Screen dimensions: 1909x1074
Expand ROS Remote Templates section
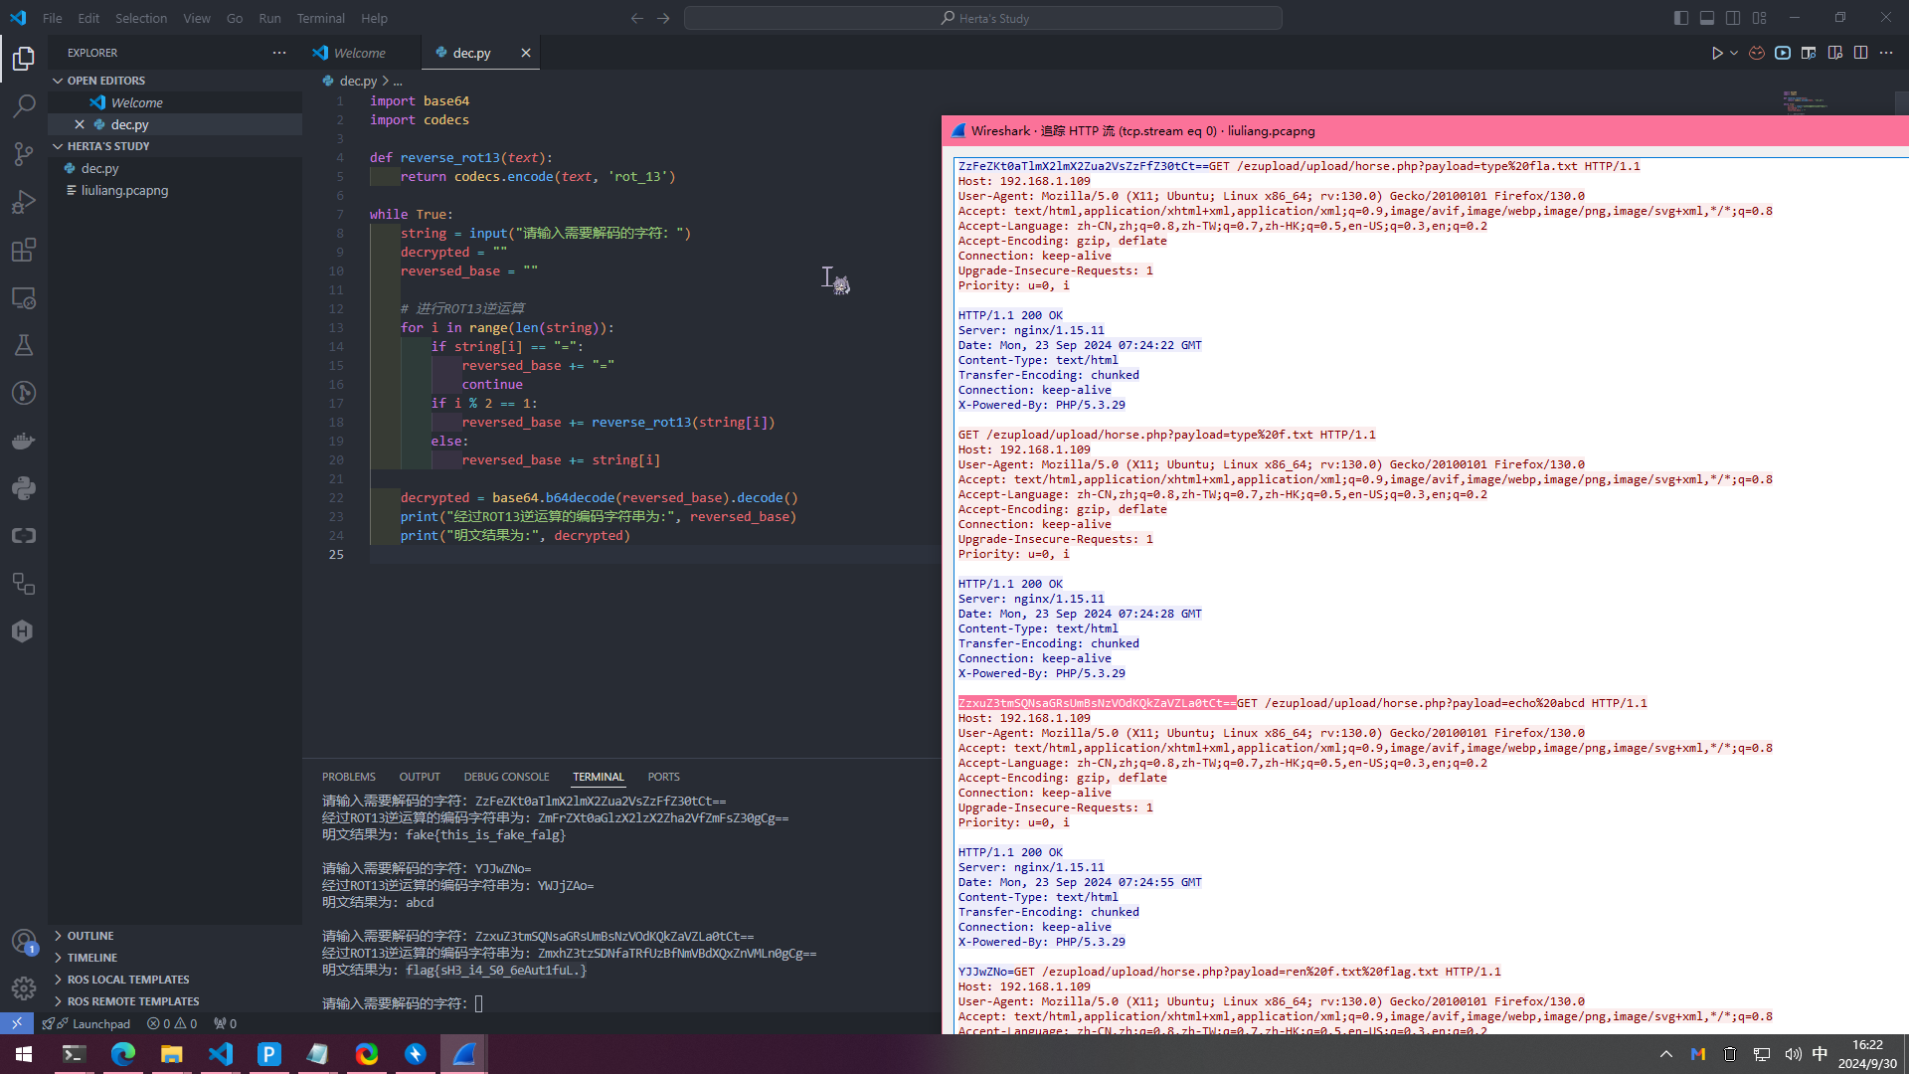coord(133,1001)
